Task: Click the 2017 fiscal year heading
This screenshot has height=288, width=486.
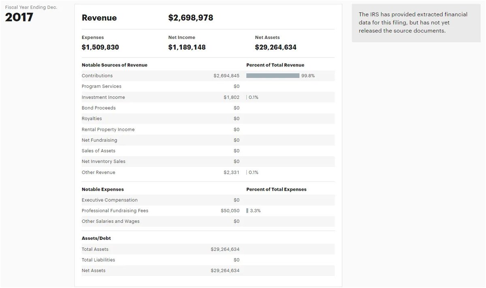Action: 19,17
